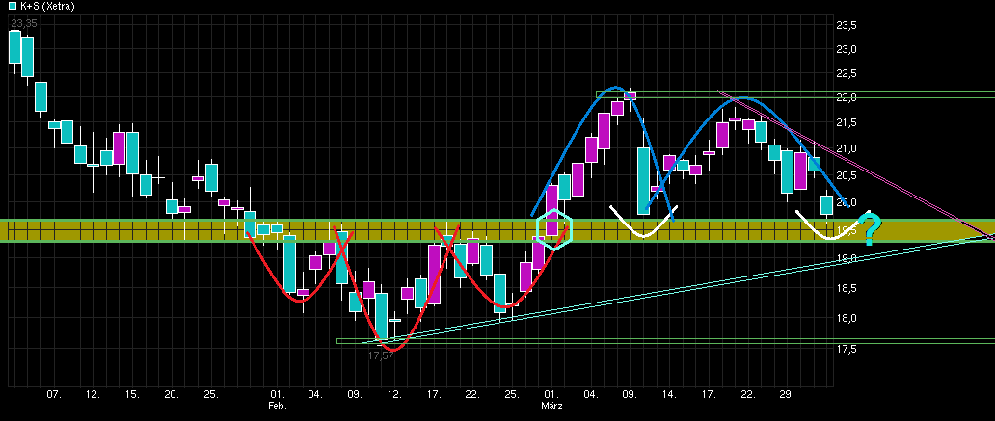
Task: Select the 22,5 price axis label
Action: [847, 73]
